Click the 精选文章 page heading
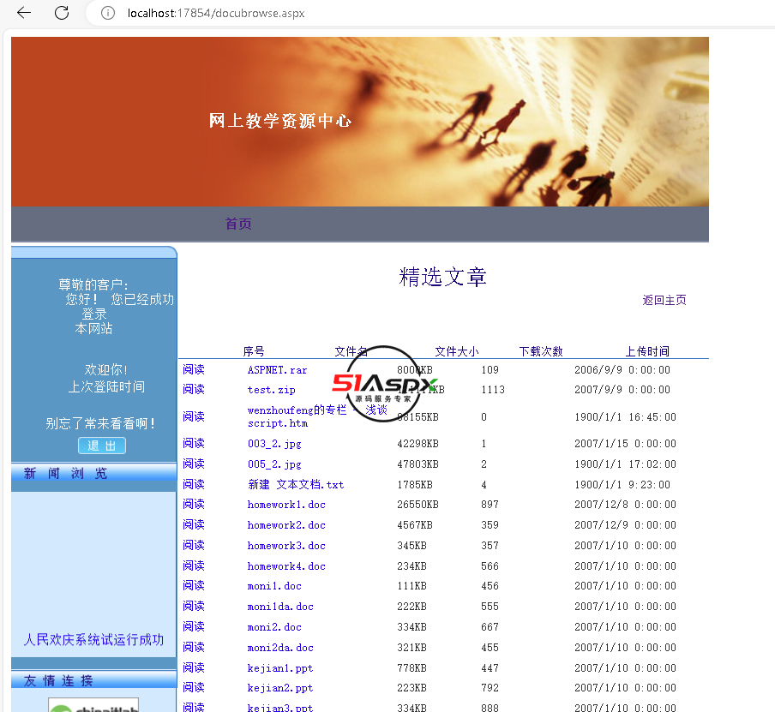The image size is (775, 712). click(443, 277)
